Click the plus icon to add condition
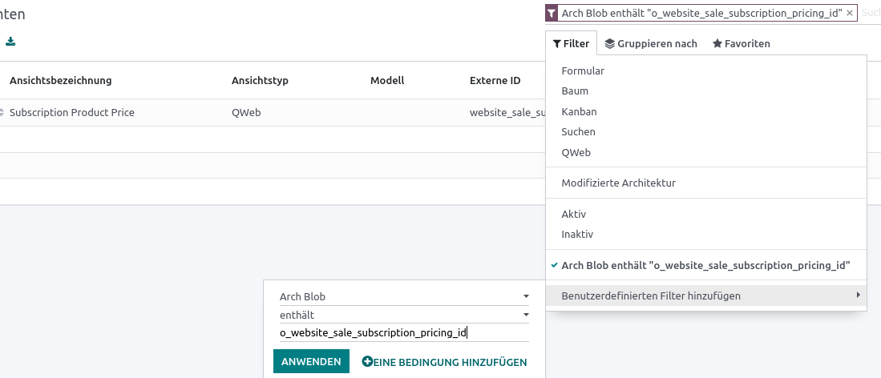Screen dimensions: 881x378 (367, 362)
